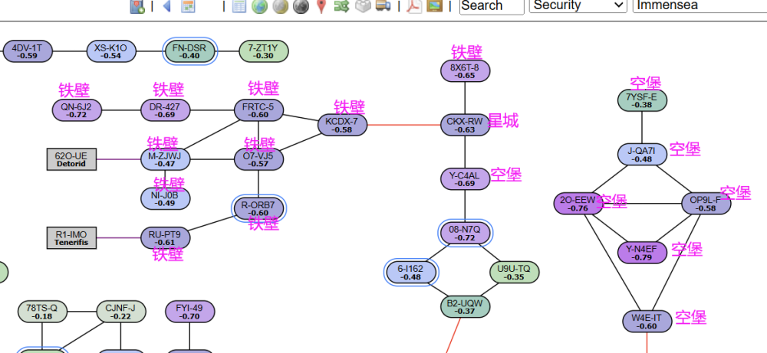Open the Security dropdown menu

coord(578,5)
